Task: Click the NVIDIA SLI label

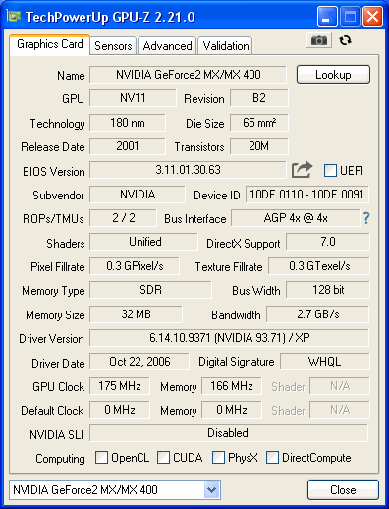Action: [x=57, y=435]
